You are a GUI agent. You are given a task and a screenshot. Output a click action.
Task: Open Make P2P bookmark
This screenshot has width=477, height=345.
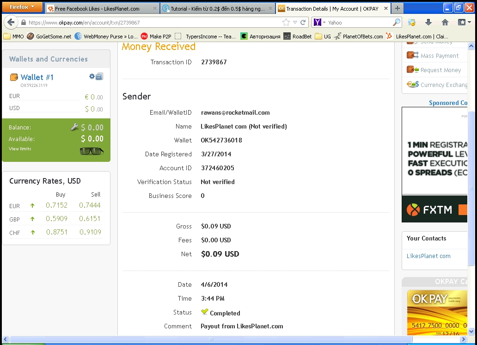coord(156,36)
